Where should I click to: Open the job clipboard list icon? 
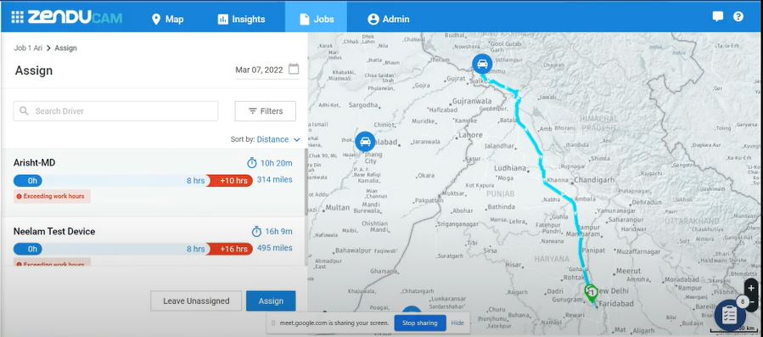tap(729, 315)
